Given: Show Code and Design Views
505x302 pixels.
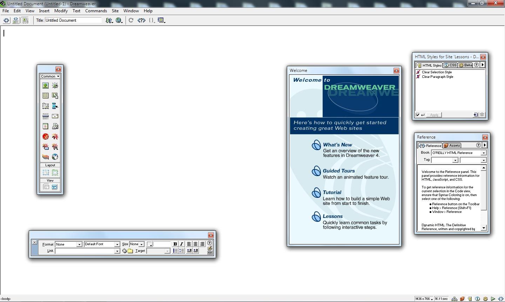Looking at the screenshot, I should point(16,20).
